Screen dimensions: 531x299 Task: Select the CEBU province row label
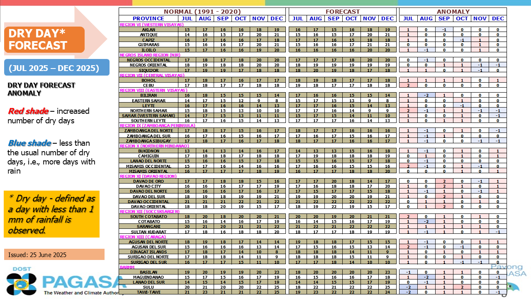149,85
